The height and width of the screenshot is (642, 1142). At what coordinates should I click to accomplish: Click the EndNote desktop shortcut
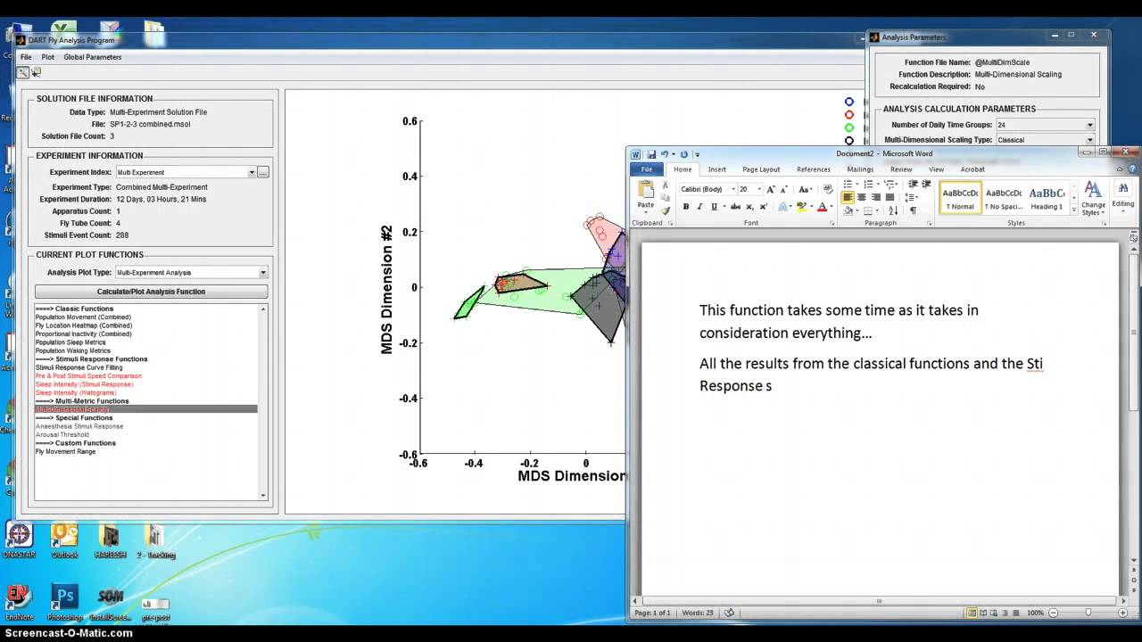pyautogui.click(x=18, y=599)
